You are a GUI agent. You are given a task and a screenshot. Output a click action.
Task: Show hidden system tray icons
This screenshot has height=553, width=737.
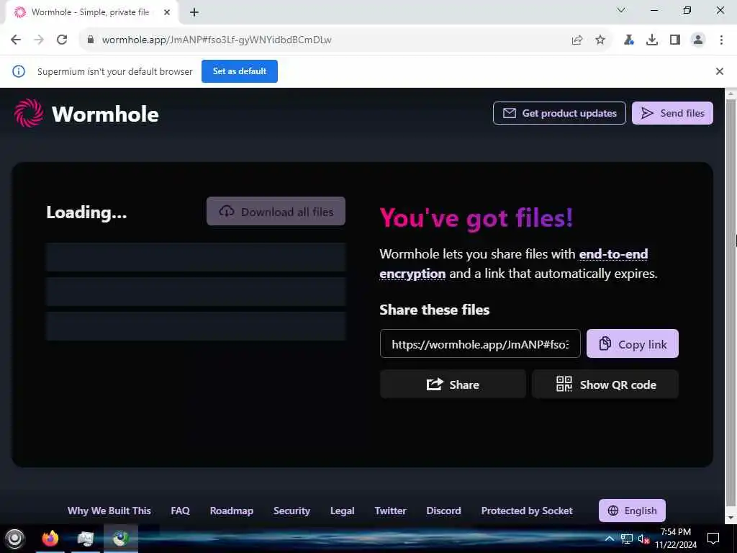click(x=609, y=539)
